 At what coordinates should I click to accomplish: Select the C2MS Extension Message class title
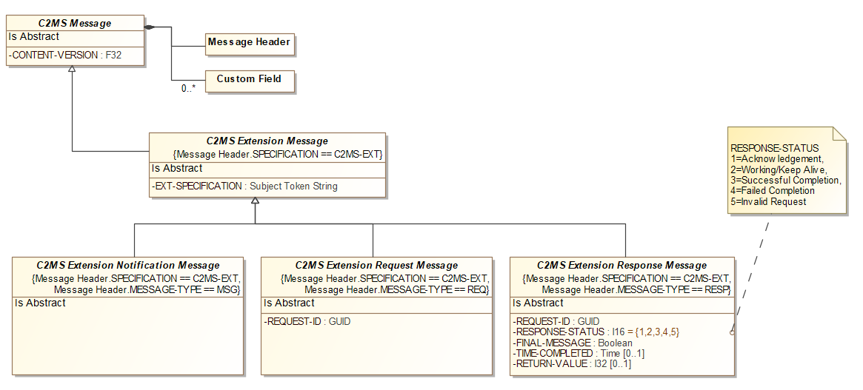pos(267,141)
